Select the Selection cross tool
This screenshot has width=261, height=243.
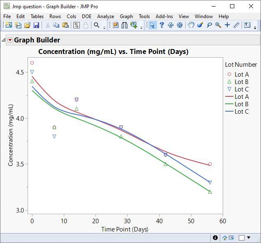(170, 25)
